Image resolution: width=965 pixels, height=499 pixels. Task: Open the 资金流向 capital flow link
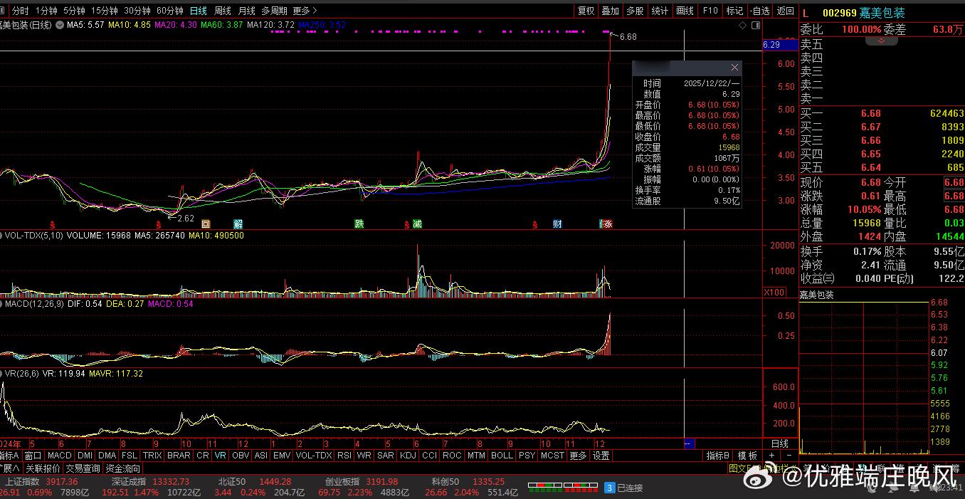tap(123, 468)
